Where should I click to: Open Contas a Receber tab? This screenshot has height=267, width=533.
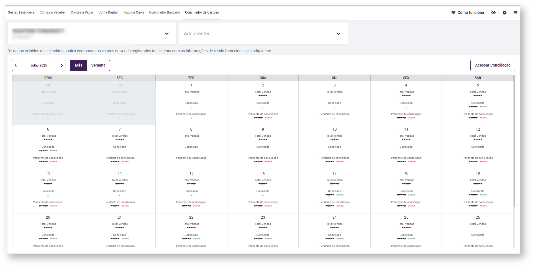[x=52, y=12]
